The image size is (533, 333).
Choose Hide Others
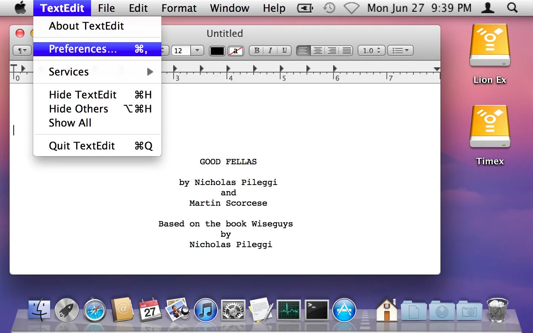pos(97,109)
